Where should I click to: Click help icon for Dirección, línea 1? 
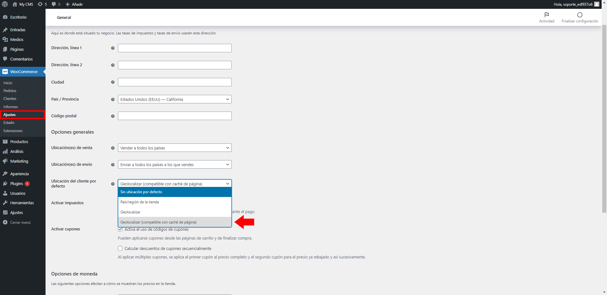[113, 48]
